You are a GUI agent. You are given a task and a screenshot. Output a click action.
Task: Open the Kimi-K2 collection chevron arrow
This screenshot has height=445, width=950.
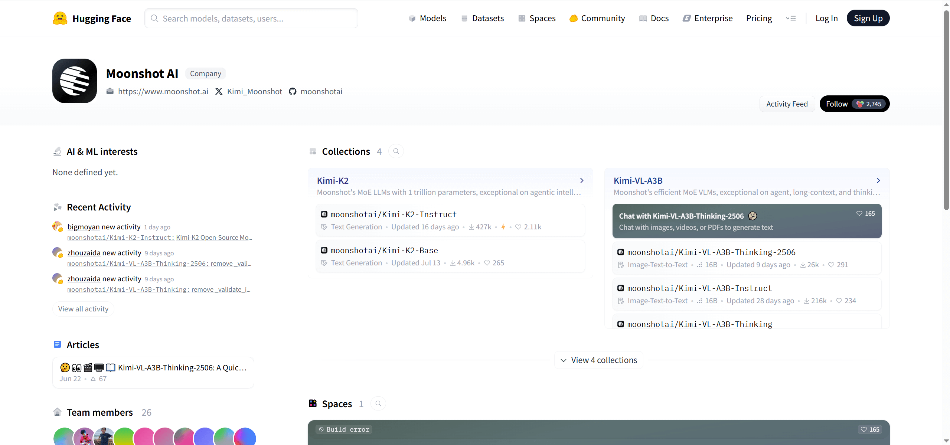point(582,180)
